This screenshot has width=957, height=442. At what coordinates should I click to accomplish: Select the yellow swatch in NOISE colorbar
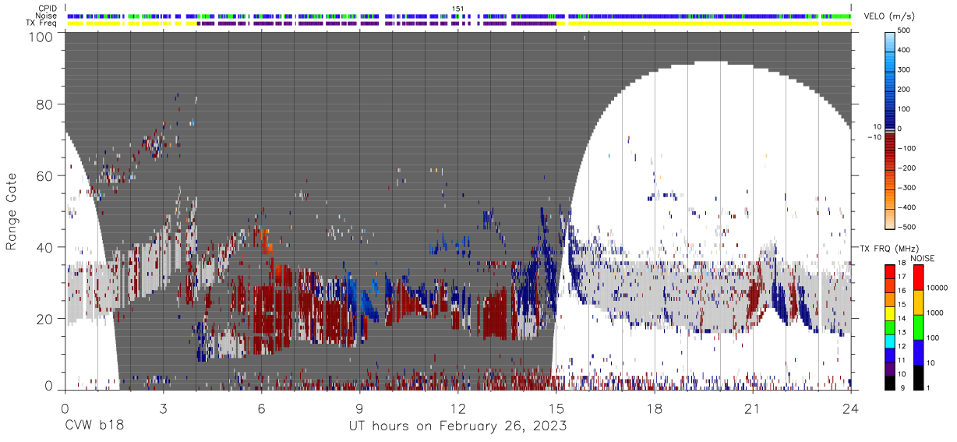(917, 303)
